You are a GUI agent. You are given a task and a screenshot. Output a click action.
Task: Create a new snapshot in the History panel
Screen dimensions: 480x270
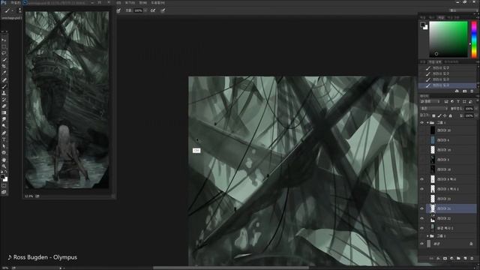point(465,91)
